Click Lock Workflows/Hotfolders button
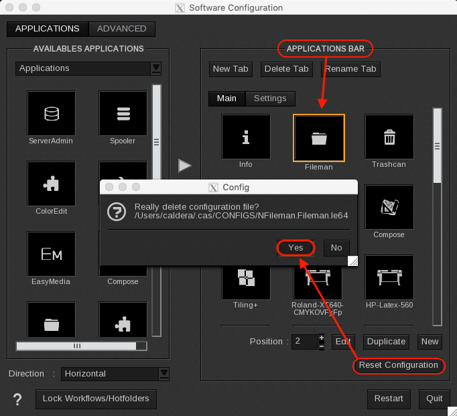The width and height of the screenshot is (457, 416). click(96, 399)
